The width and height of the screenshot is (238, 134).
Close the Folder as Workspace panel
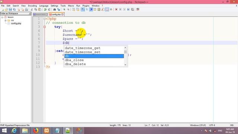click(30, 13)
